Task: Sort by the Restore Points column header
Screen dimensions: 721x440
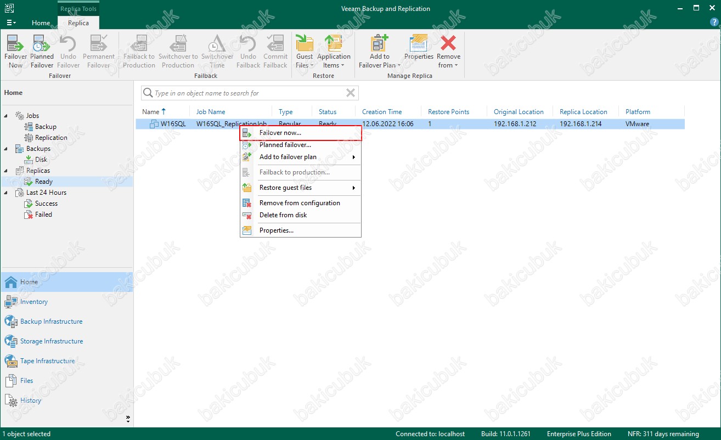Action: click(448, 112)
